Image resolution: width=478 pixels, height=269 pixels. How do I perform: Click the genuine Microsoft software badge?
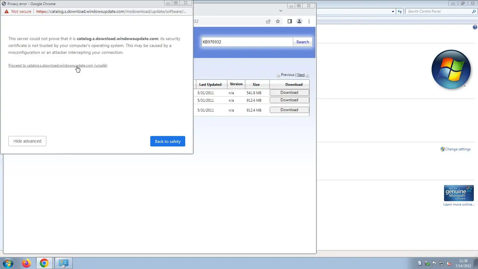[459, 193]
